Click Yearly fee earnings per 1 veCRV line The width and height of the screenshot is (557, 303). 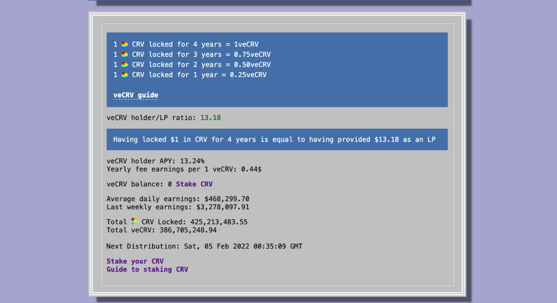(184, 169)
